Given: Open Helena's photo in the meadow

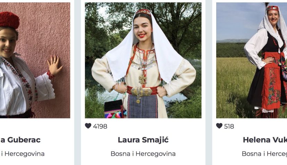Looking at the screenshot, I should pos(252,60).
